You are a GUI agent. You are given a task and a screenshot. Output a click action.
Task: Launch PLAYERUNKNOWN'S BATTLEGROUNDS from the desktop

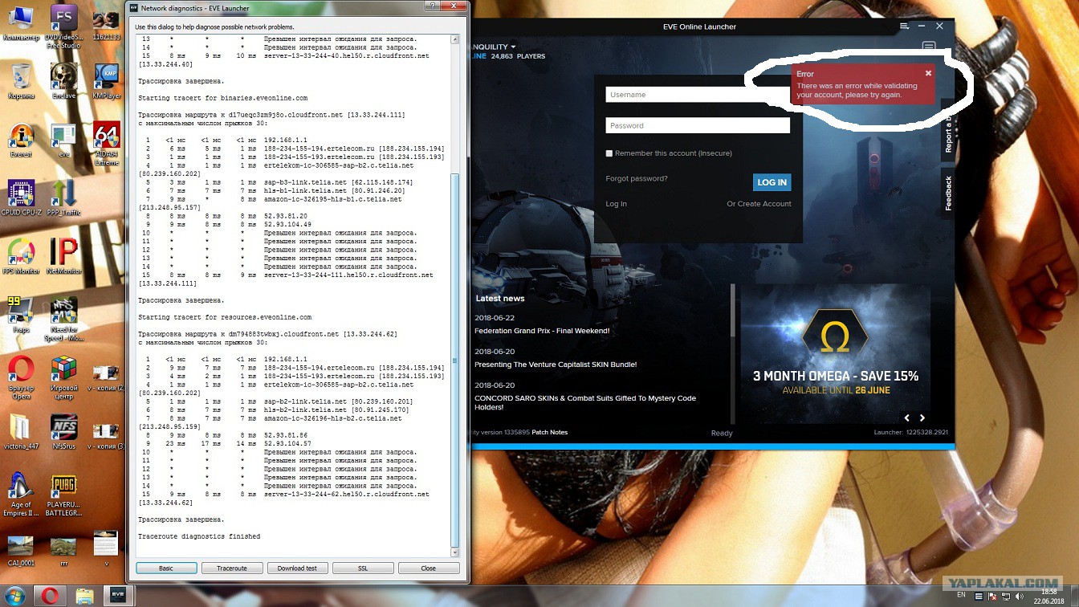pos(63,495)
